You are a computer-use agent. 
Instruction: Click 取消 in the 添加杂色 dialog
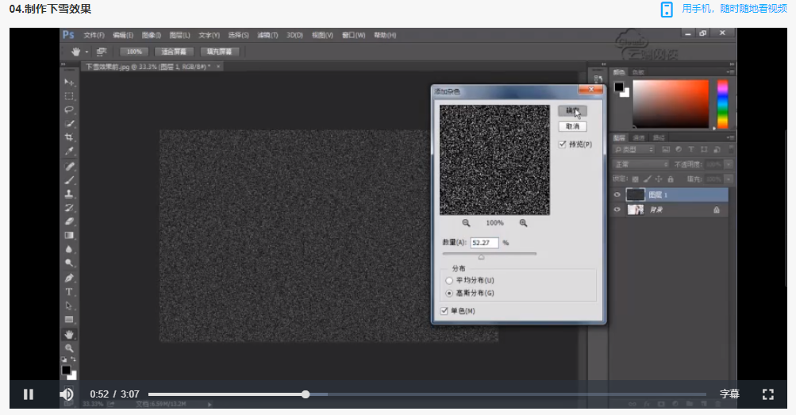pyautogui.click(x=573, y=126)
